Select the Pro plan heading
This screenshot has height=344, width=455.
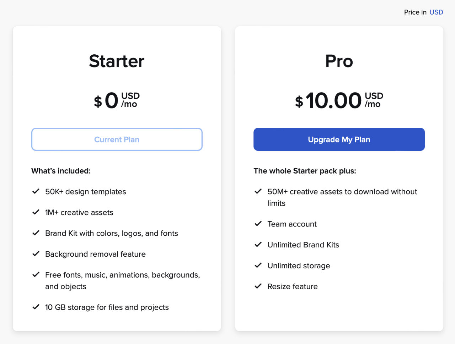339,61
